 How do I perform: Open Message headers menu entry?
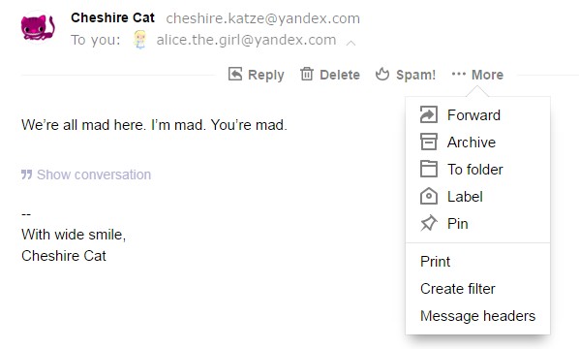coord(478,316)
